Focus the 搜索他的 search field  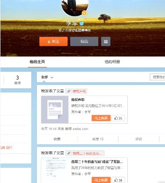click(x=158, y=77)
